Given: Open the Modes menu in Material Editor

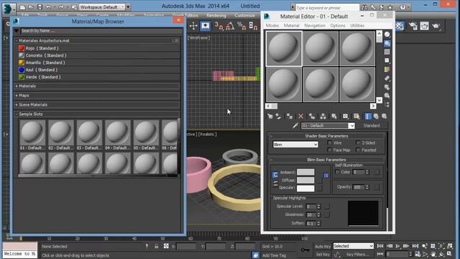Looking at the screenshot, I should tap(272, 26).
